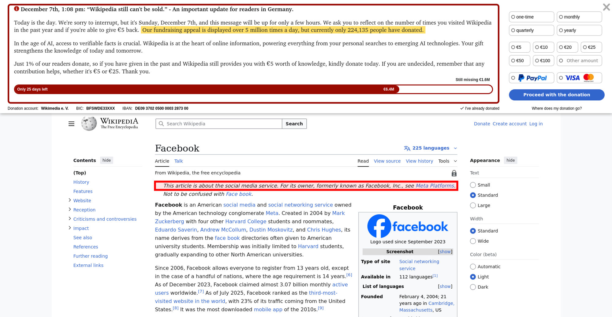Select the Dark color mode
This screenshot has height=317, width=612.
pos(473,287)
